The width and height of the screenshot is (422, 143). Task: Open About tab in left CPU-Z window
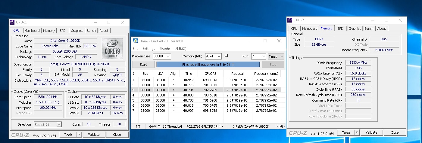[104, 31]
